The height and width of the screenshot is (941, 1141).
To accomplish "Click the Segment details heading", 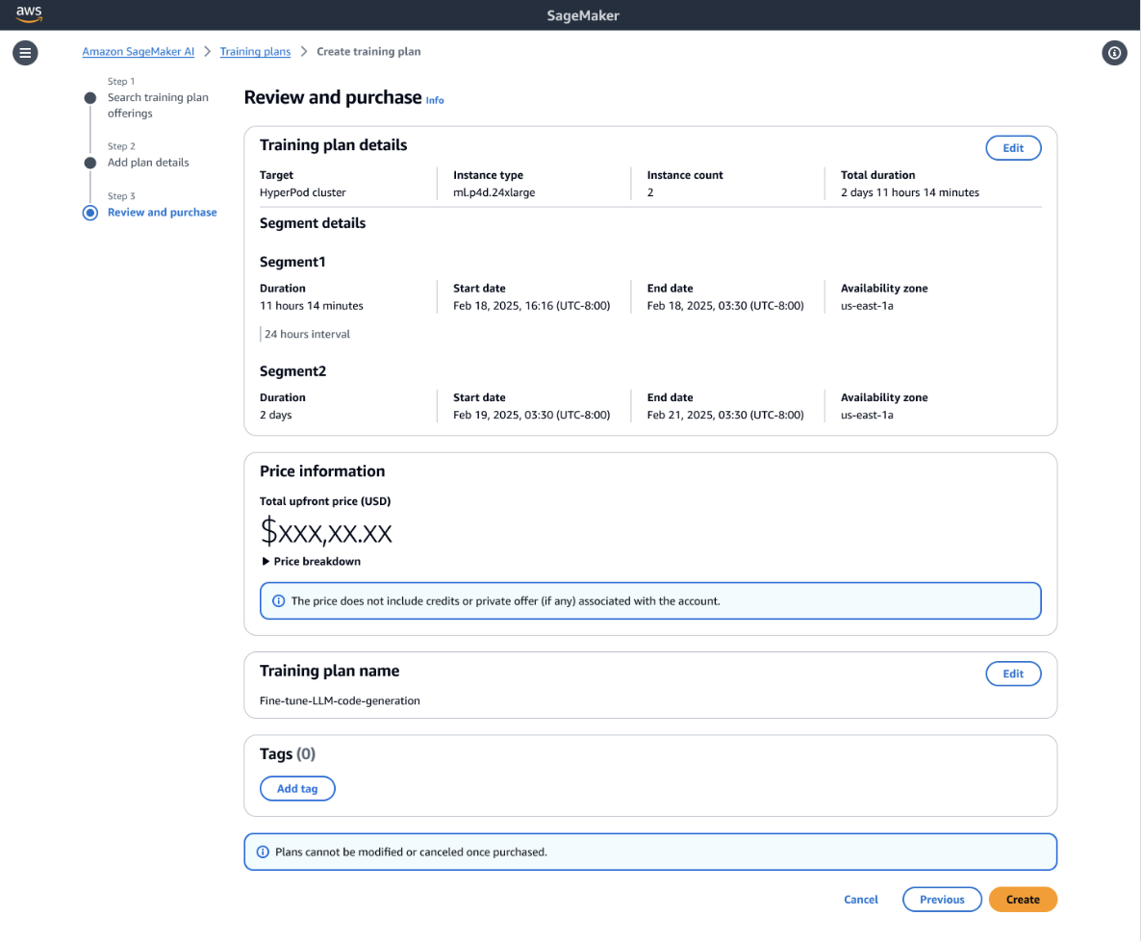I will tap(313, 223).
